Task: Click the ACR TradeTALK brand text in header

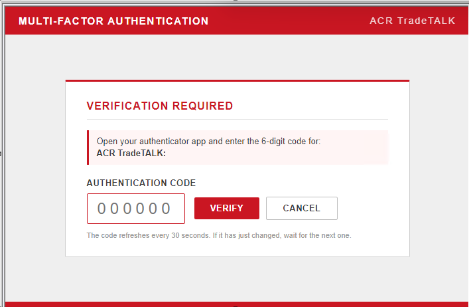Action: pos(412,21)
